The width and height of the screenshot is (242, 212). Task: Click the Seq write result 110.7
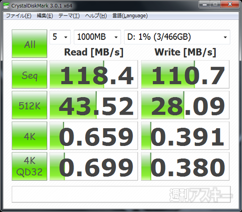(x=185, y=74)
